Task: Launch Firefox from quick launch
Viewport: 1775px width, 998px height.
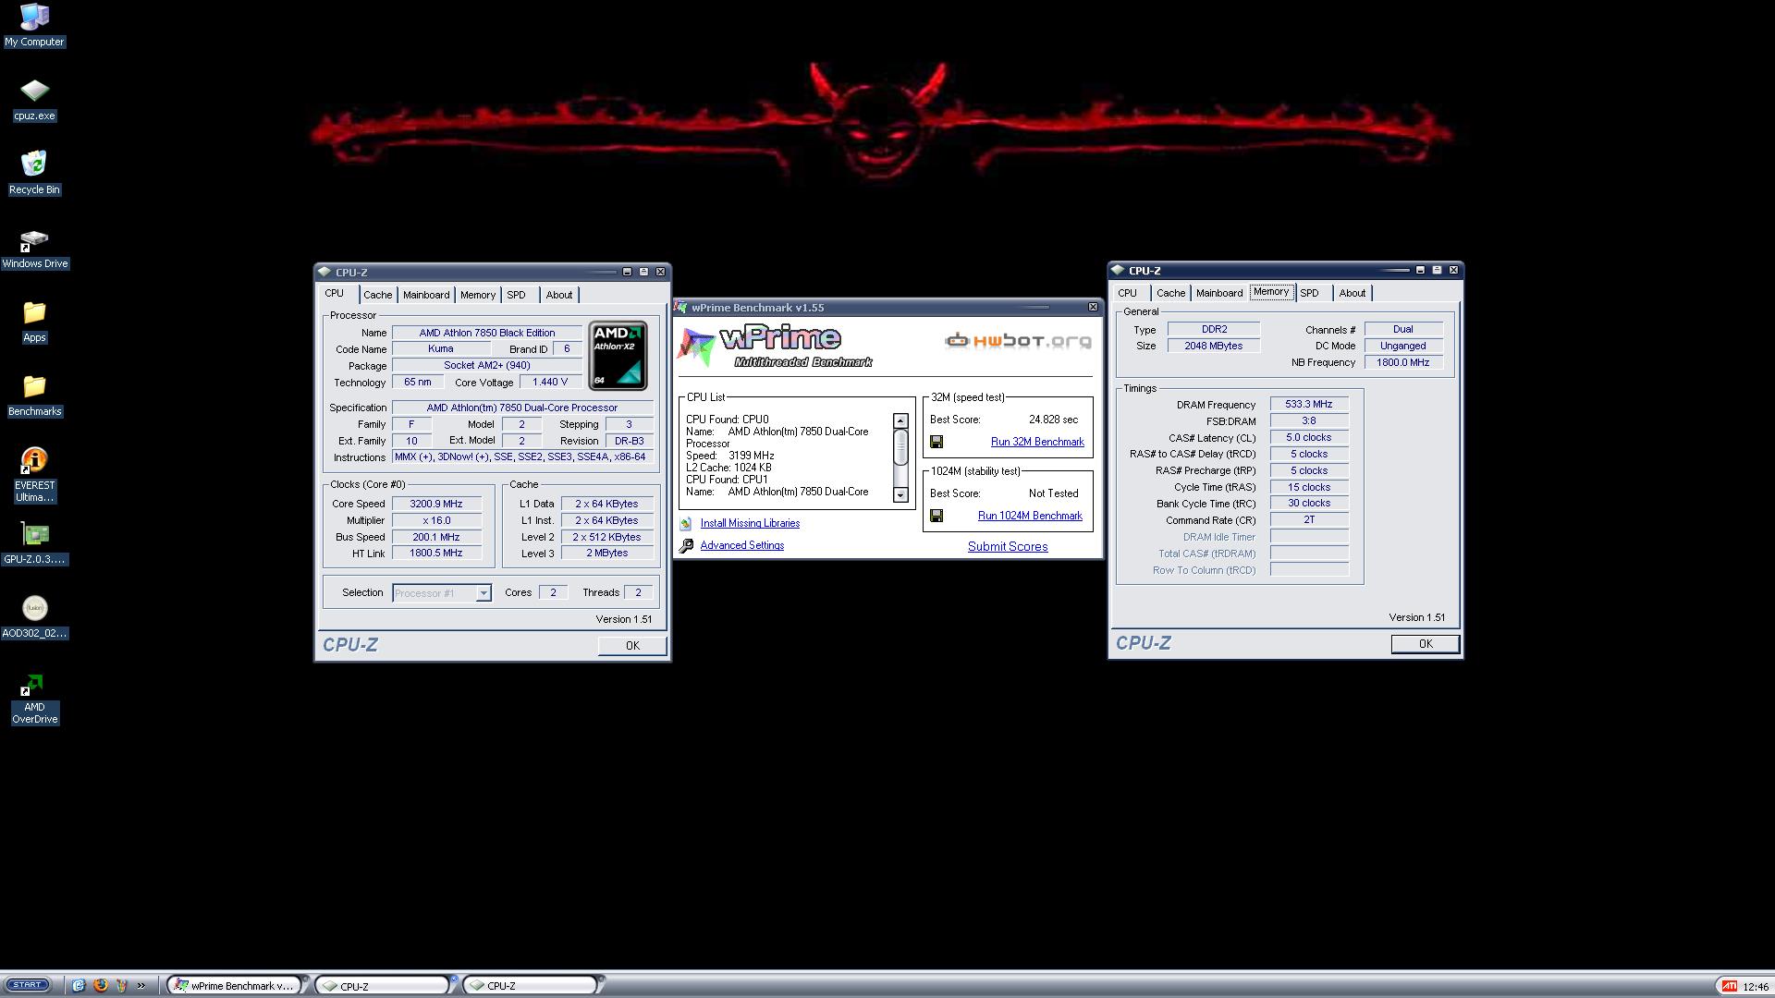Action: 100,985
